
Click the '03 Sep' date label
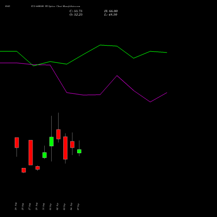pyautogui.click(x=64, y=207)
